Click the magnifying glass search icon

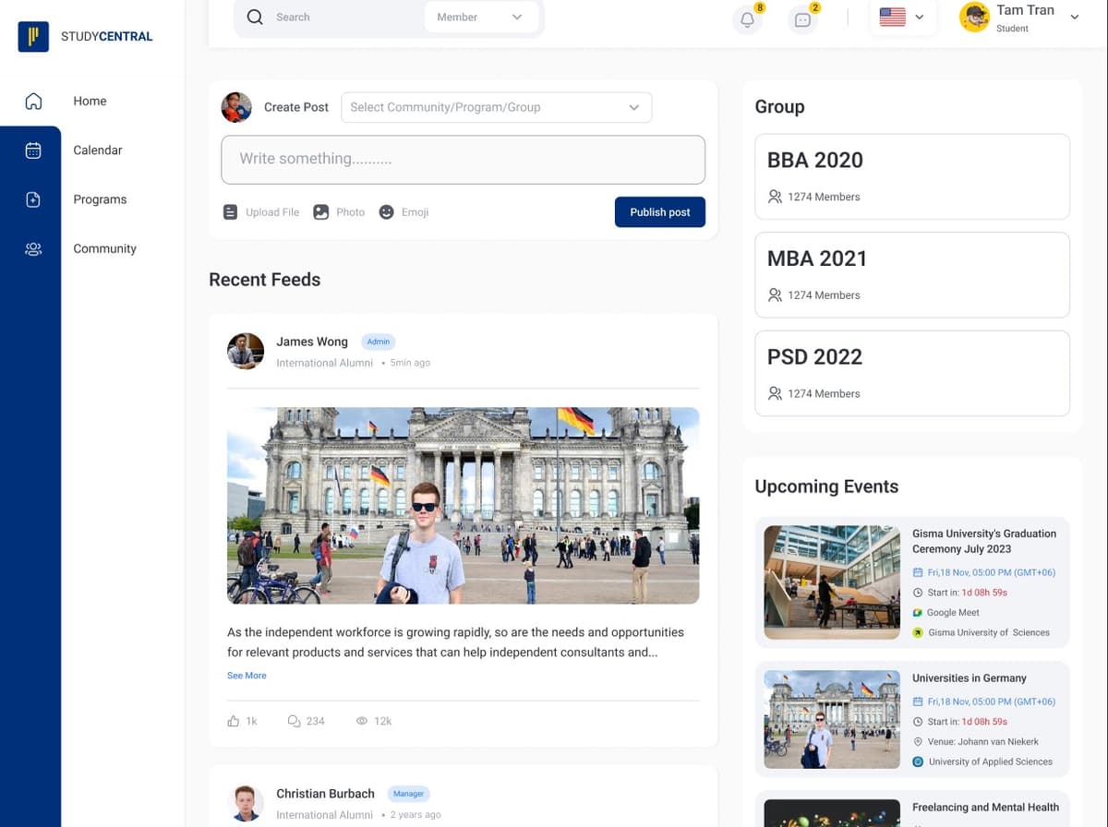click(x=254, y=17)
